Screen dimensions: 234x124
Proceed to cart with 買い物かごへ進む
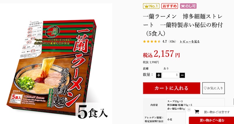click(x=212, y=120)
